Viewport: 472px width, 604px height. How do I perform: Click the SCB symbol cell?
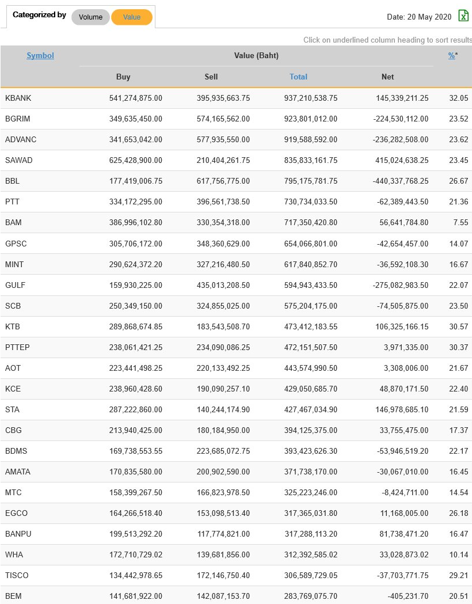pyautogui.click(x=13, y=306)
